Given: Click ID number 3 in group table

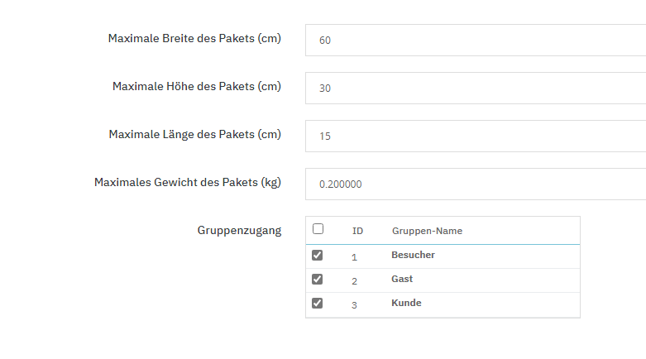Looking at the screenshot, I should click(354, 305).
